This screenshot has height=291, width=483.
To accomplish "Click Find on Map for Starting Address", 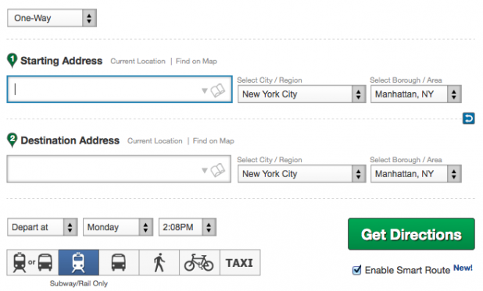I will click(196, 61).
